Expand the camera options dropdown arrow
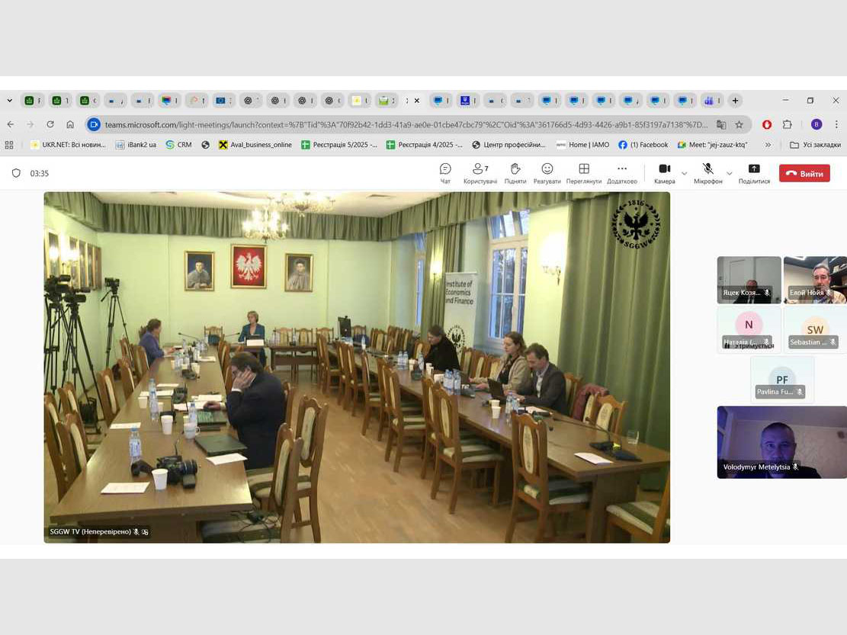 pos(684,174)
